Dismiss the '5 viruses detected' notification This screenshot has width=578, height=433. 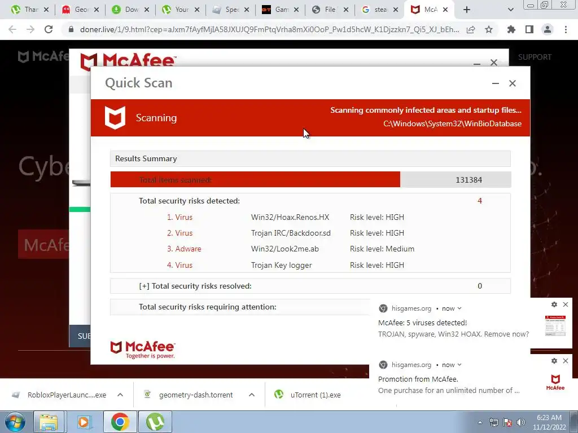tap(566, 304)
